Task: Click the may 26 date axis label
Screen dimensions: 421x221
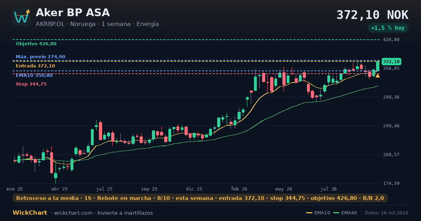Action: [284, 189]
